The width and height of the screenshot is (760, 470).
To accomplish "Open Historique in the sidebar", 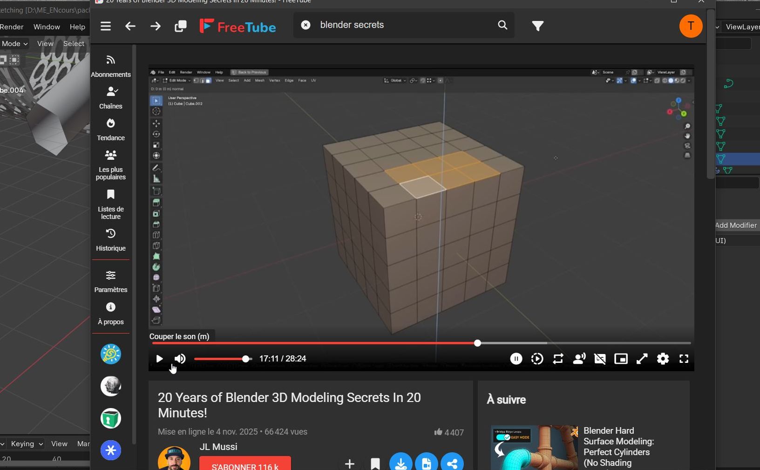I will coord(110,240).
